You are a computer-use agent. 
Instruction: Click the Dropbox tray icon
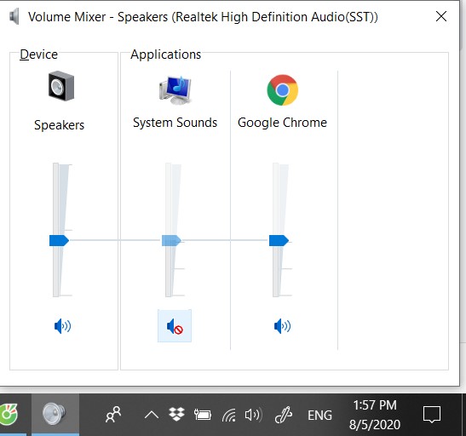click(177, 415)
